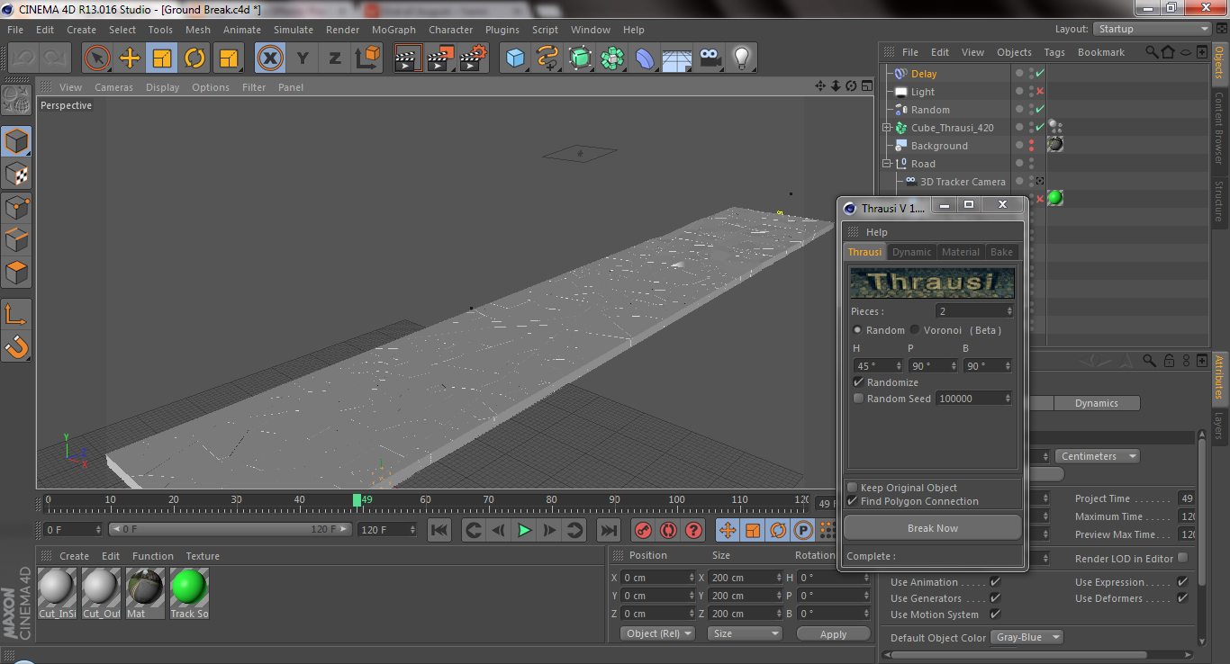
Task: Select the Random radio button in Thrausi
Action: [x=857, y=330]
